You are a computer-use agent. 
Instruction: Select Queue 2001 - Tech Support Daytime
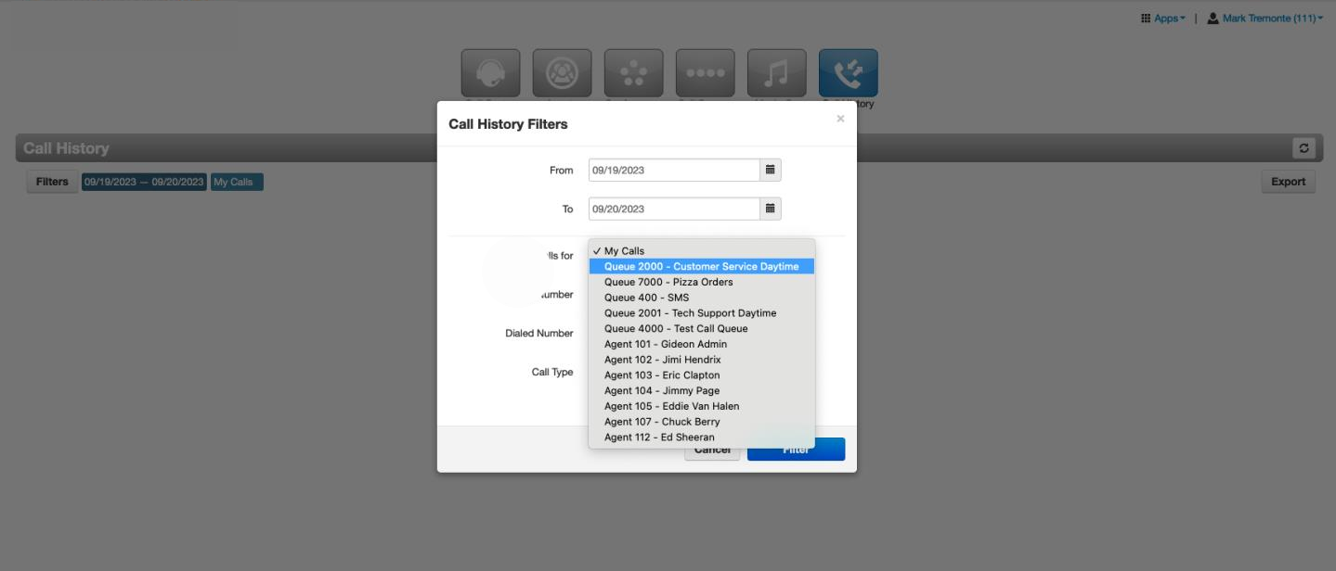click(x=701, y=313)
